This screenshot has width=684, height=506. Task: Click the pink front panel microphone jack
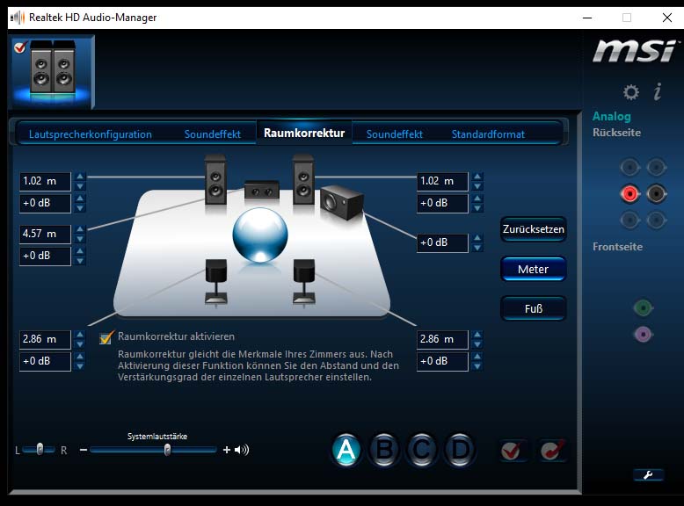coord(643,335)
